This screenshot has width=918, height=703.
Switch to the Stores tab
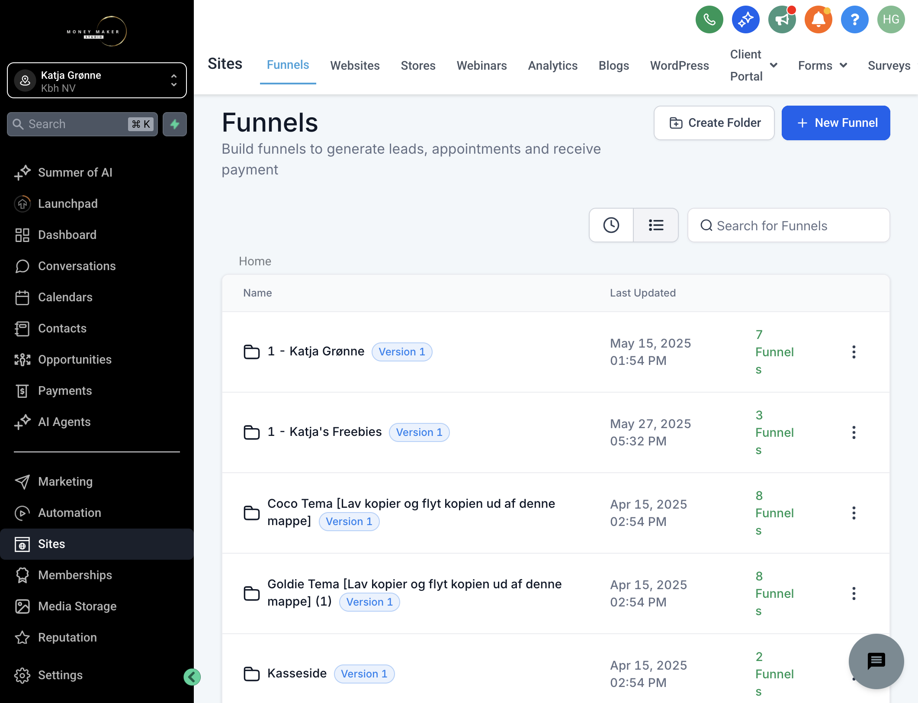coord(418,65)
